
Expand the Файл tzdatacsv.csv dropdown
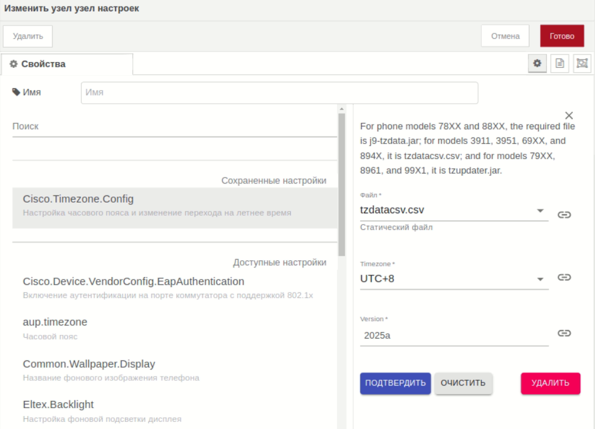[x=540, y=210]
